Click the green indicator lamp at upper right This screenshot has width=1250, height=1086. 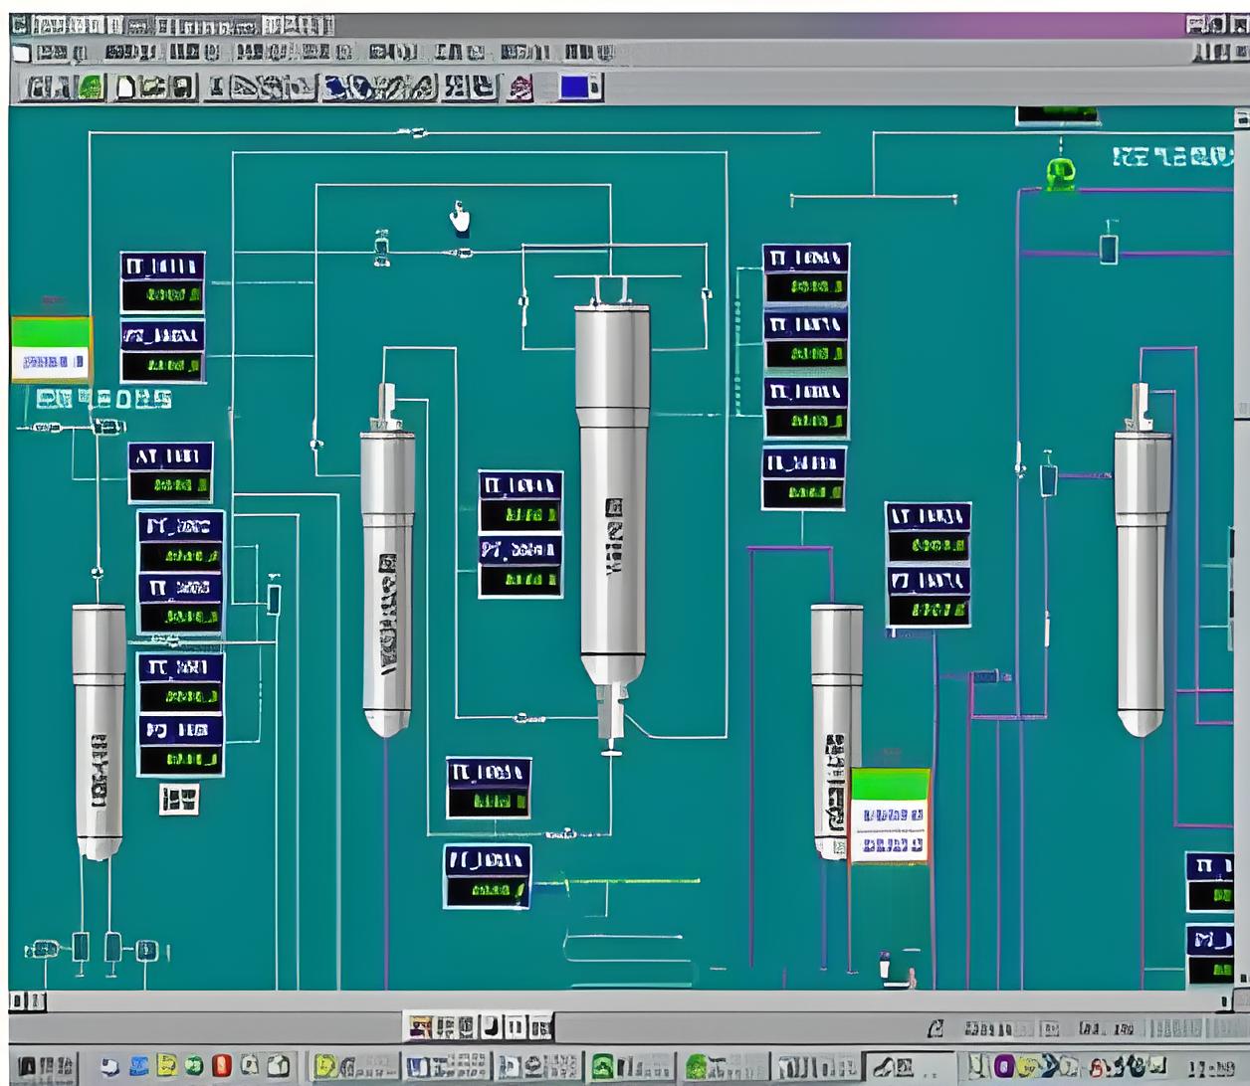(1060, 173)
